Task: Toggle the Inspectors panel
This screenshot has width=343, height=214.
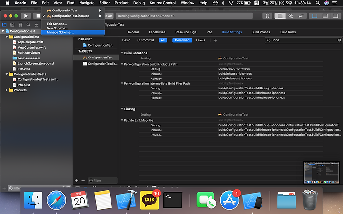Action: [x=335, y=16]
